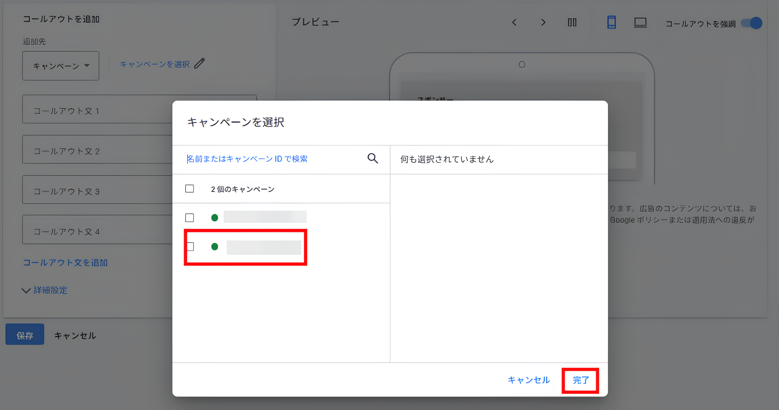Switch preview to mobile view
The height and width of the screenshot is (410, 779).
(611, 23)
